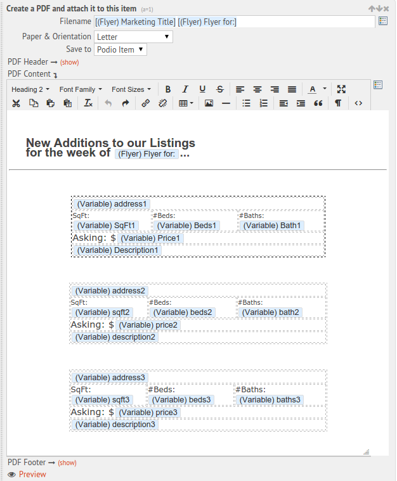Create a bulleted list
The height and width of the screenshot is (481, 397).
tap(246, 103)
